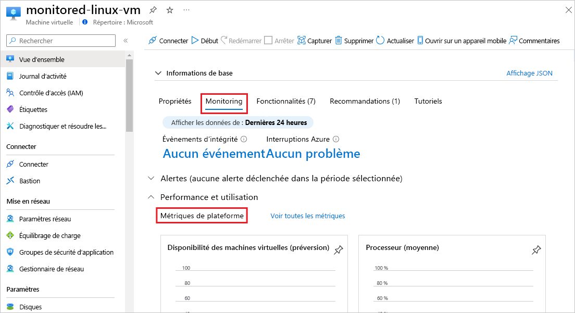575x313 pixels.
Task: Click the sidebar scroll up arrow
Action: pyautogui.click(x=129, y=55)
